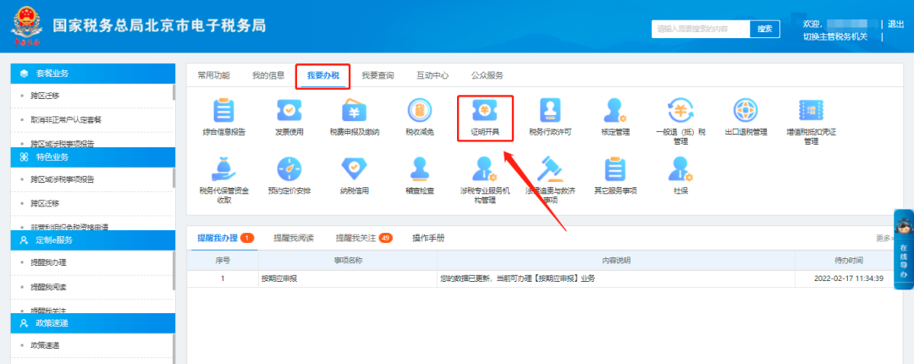This screenshot has width=914, height=364.
Task: Select the 预约定价安排 icon
Action: tap(289, 168)
